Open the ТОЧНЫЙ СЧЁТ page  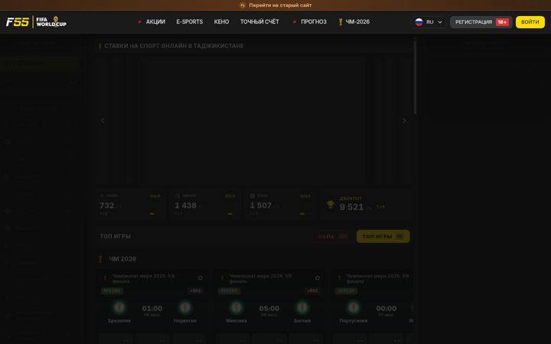pyautogui.click(x=259, y=21)
